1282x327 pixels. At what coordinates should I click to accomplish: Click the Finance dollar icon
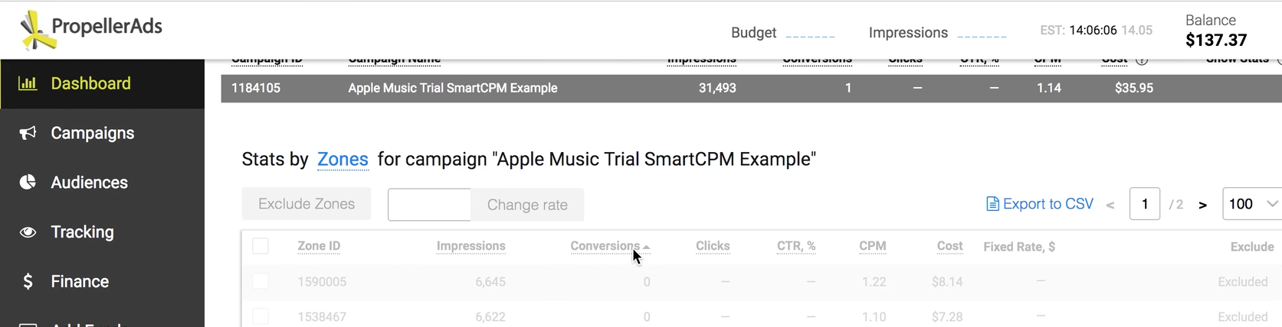pos(28,282)
